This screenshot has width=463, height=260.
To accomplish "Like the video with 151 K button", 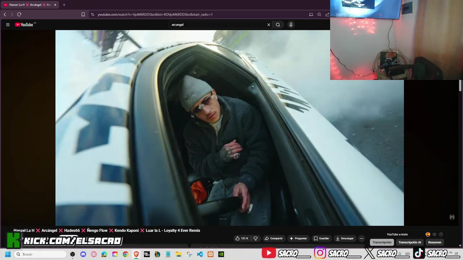I will pos(242,238).
